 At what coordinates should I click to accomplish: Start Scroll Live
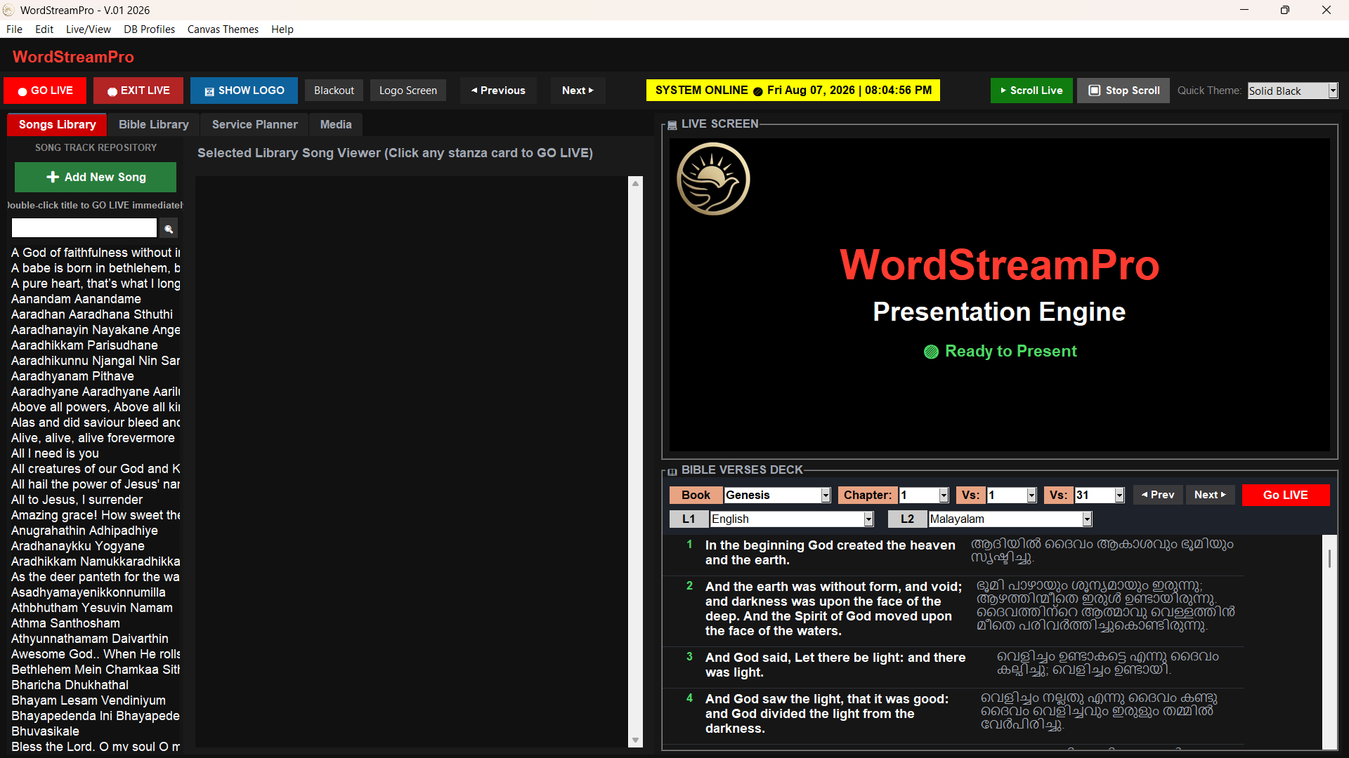pyautogui.click(x=1031, y=91)
